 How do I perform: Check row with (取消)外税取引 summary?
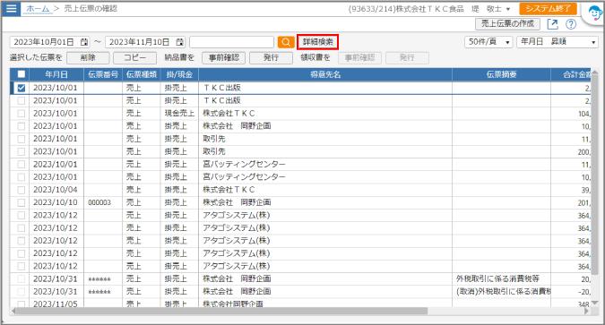(22, 292)
